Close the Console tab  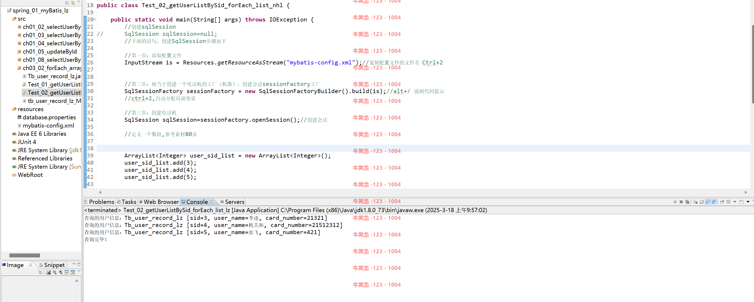point(211,202)
